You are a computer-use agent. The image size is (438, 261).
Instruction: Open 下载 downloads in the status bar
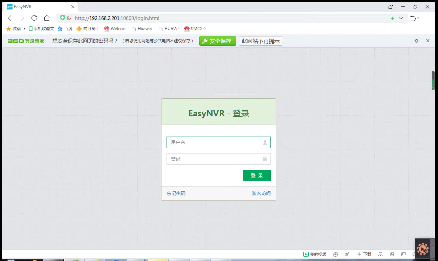[364, 254]
